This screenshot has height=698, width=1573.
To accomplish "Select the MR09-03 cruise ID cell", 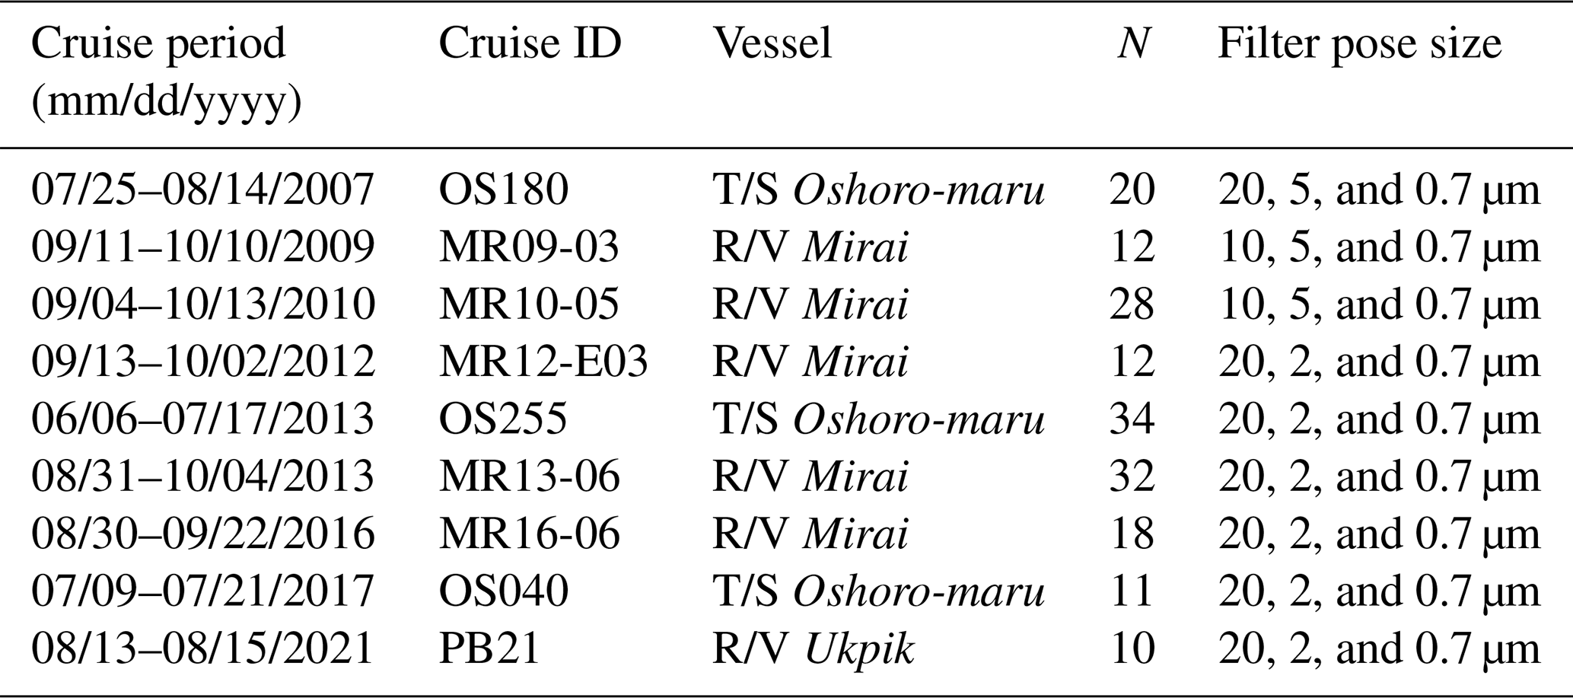I will point(529,247).
